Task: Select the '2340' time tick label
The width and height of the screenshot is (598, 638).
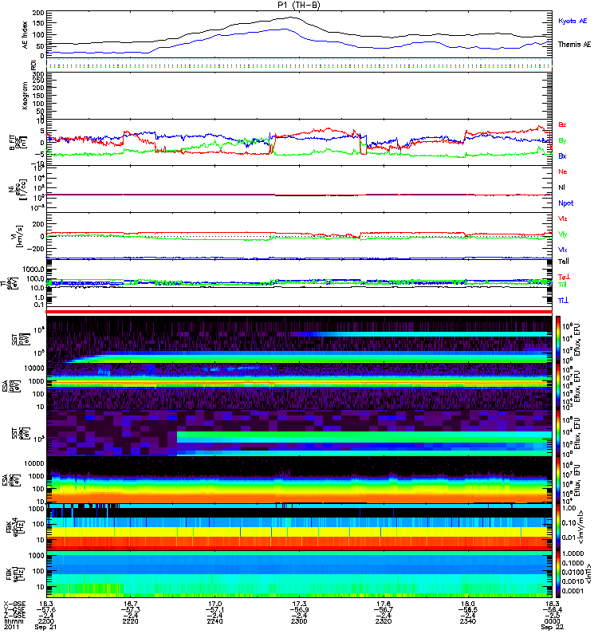Action: tap(468, 621)
